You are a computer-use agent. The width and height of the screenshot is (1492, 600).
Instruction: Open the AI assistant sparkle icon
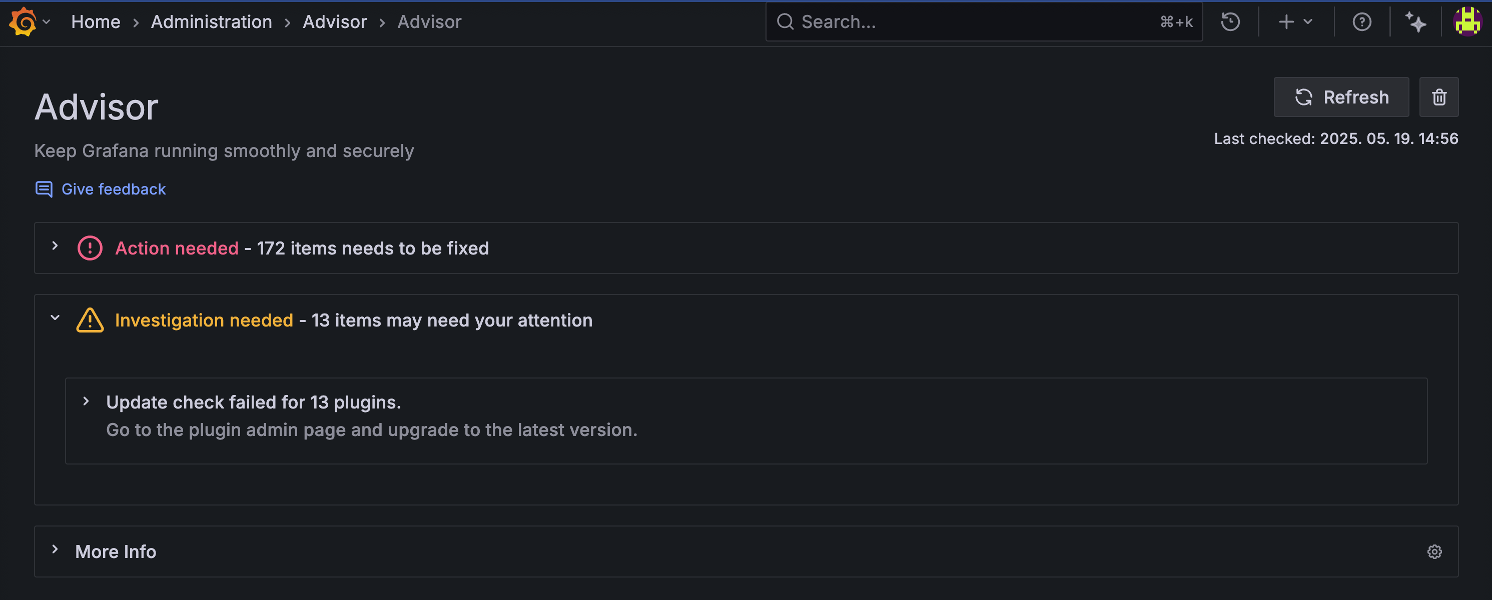1415,22
